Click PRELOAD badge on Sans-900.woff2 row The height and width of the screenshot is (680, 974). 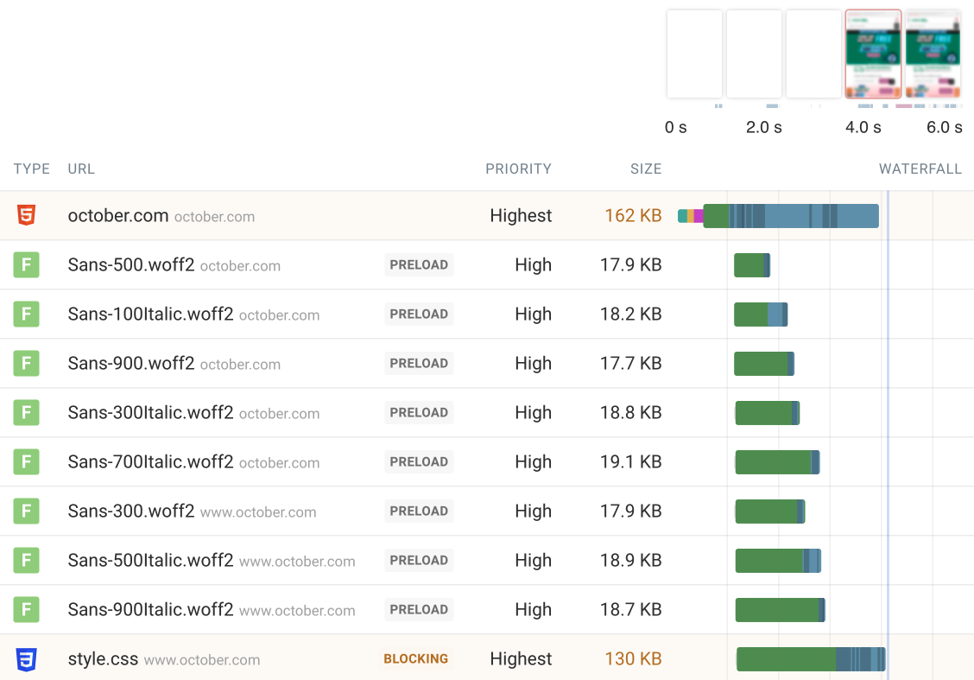click(x=419, y=364)
